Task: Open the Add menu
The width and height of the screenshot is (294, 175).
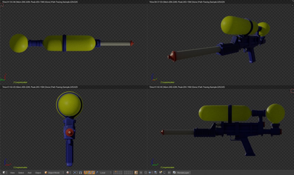Action: click(29, 172)
